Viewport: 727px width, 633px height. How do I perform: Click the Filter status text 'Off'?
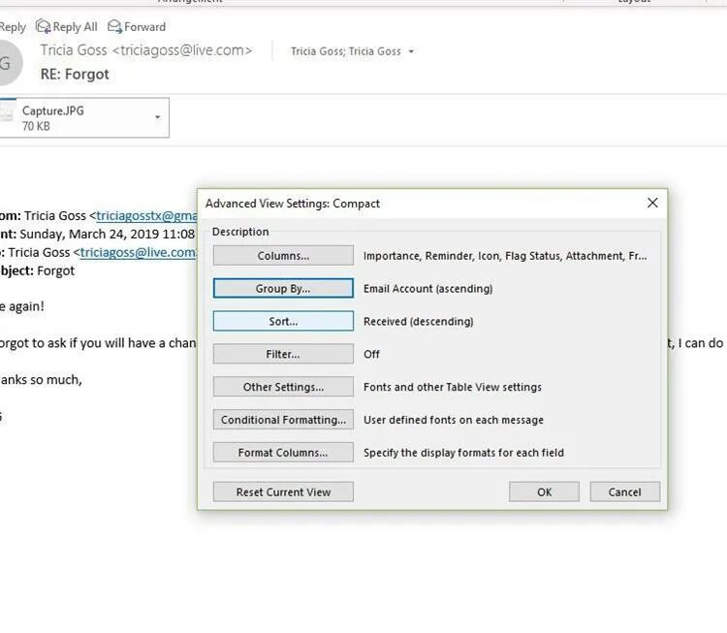(x=371, y=354)
